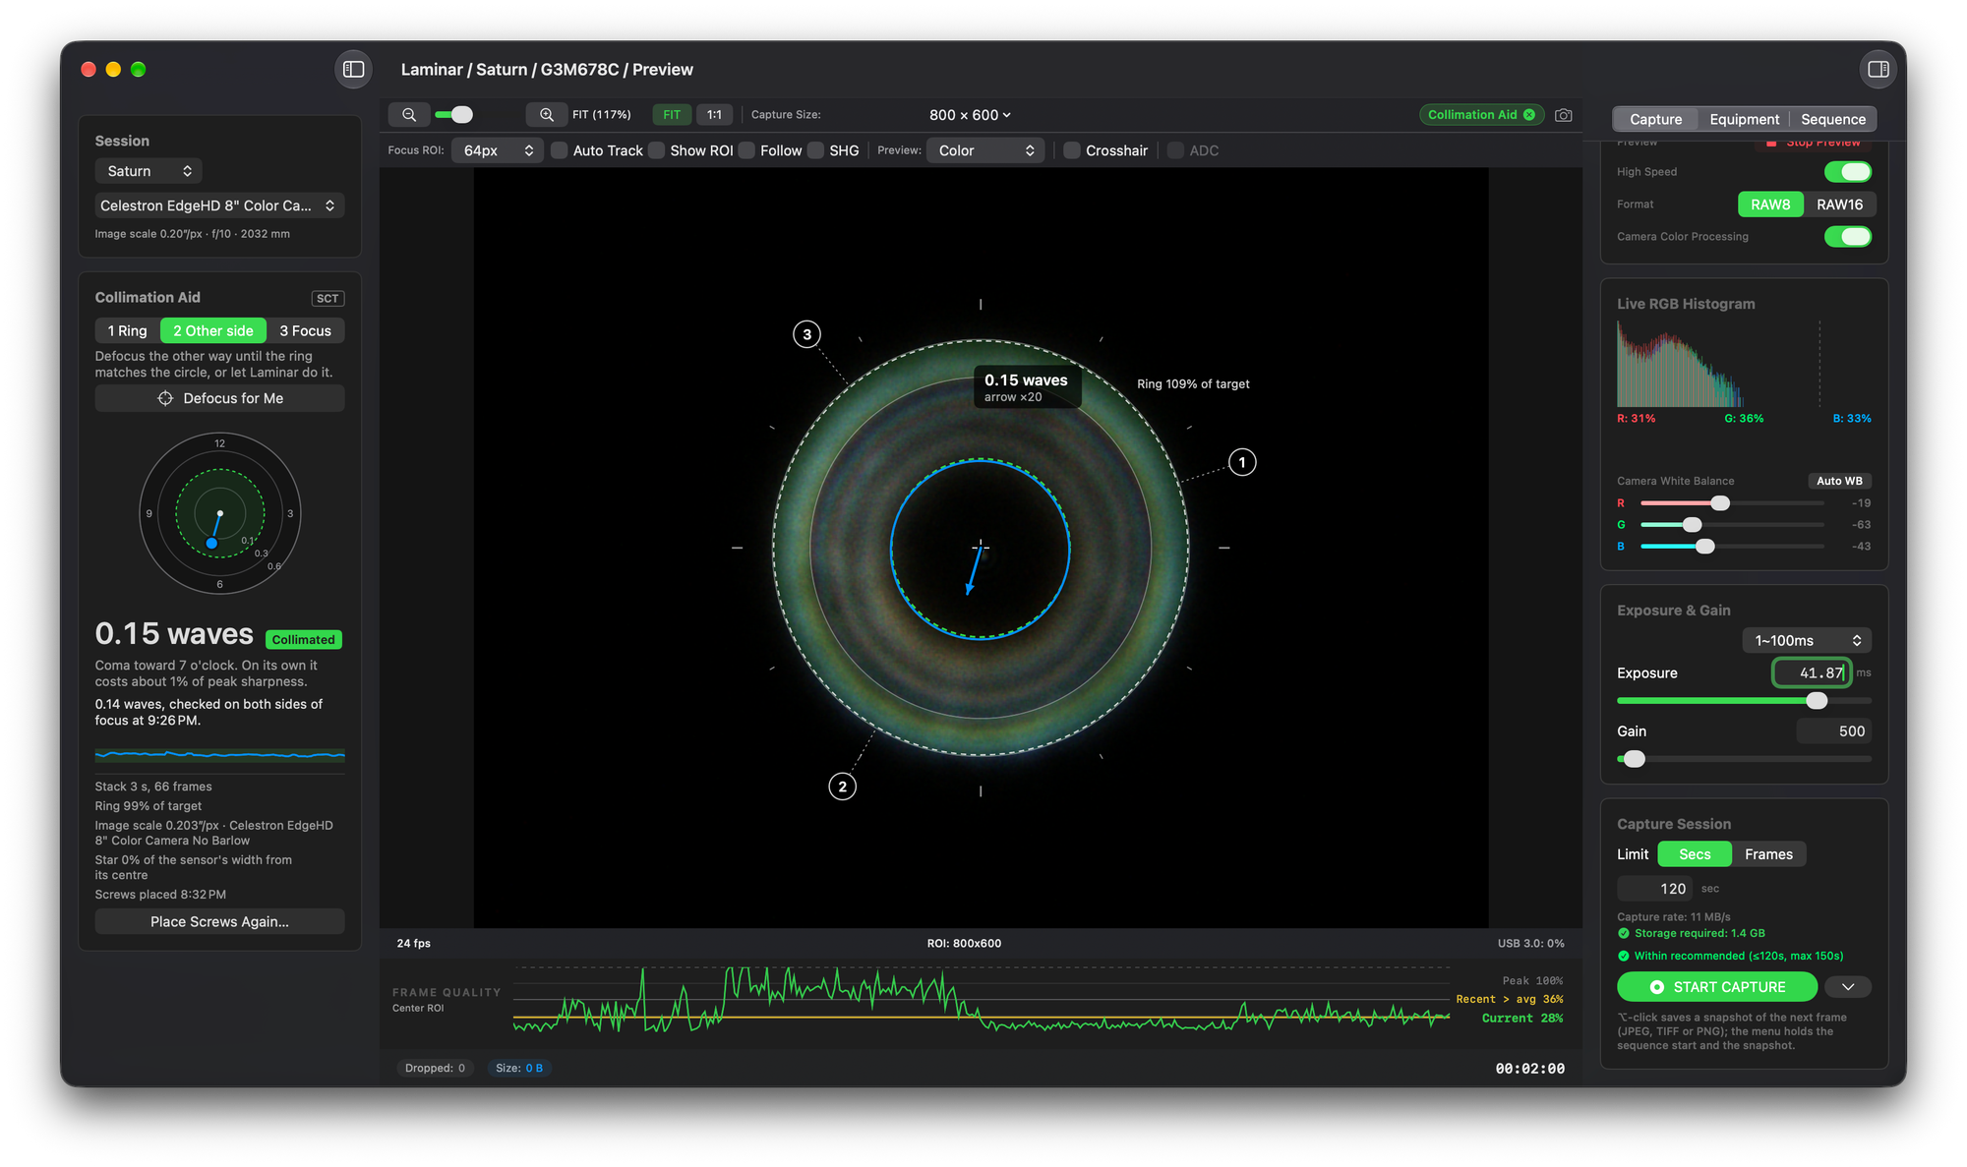Click the Dropped: 0 status pill

tap(435, 1069)
